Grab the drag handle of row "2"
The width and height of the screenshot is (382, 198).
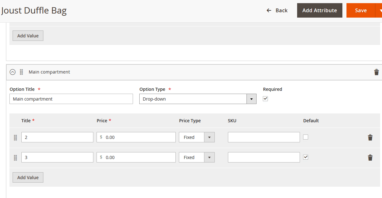[15, 137]
